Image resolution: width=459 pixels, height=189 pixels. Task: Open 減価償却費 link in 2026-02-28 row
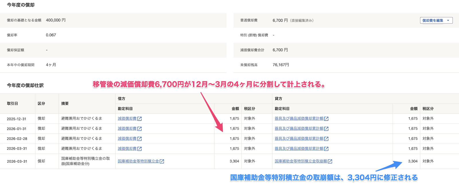[x=127, y=138]
